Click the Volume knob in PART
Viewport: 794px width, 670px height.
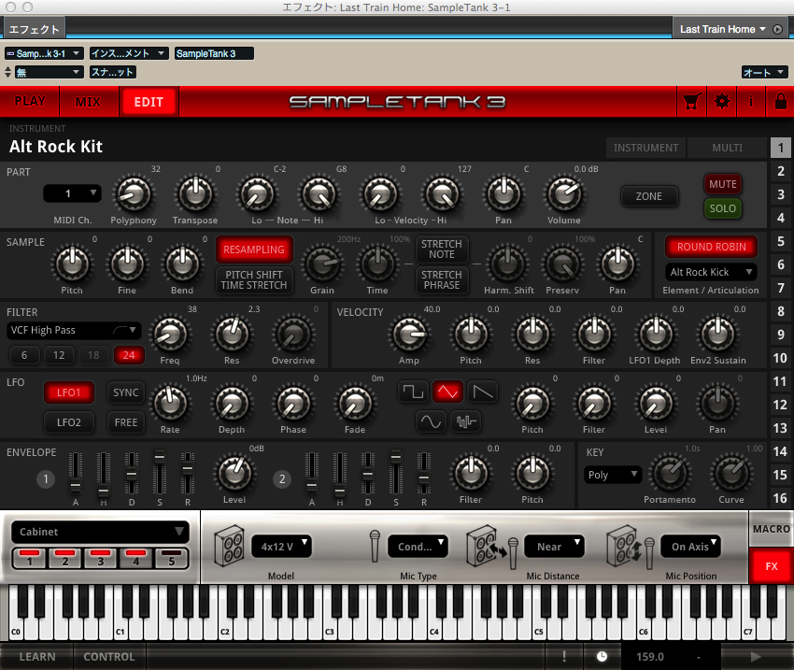(564, 194)
